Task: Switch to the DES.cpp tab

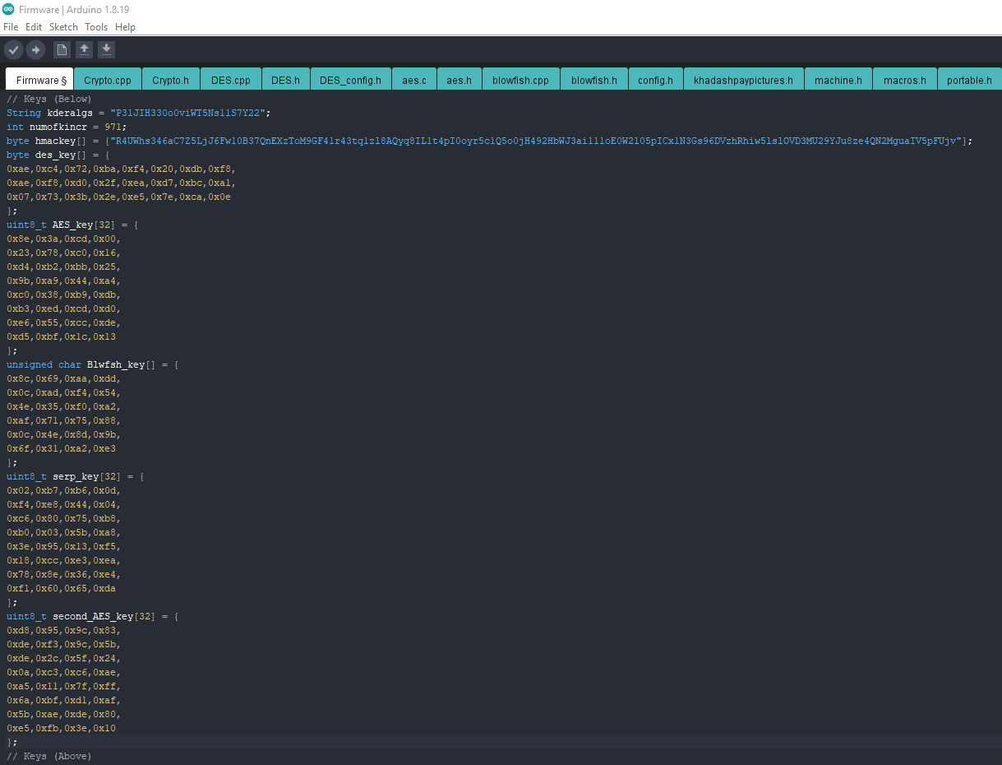Action: click(231, 80)
